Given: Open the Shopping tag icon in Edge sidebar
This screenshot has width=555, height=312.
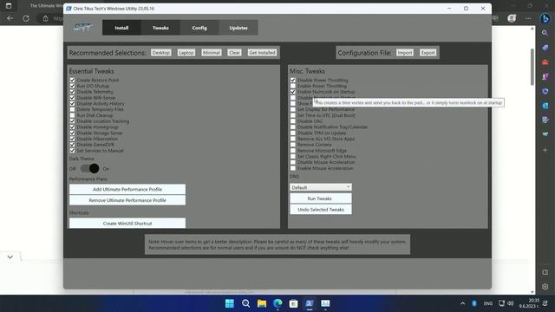Looking at the screenshot, I should coord(545,48).
